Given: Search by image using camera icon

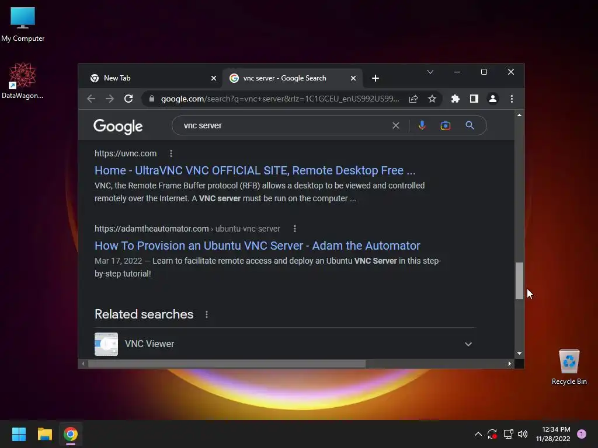Looking at the screenshot, I should 446,125.
